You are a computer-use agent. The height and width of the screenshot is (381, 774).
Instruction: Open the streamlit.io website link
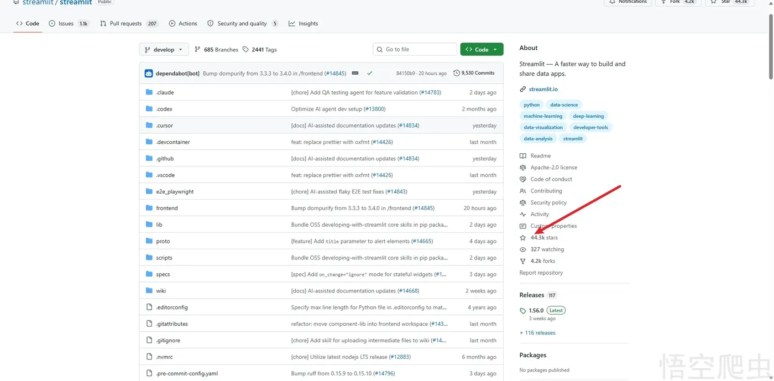(x=543, y=90)
